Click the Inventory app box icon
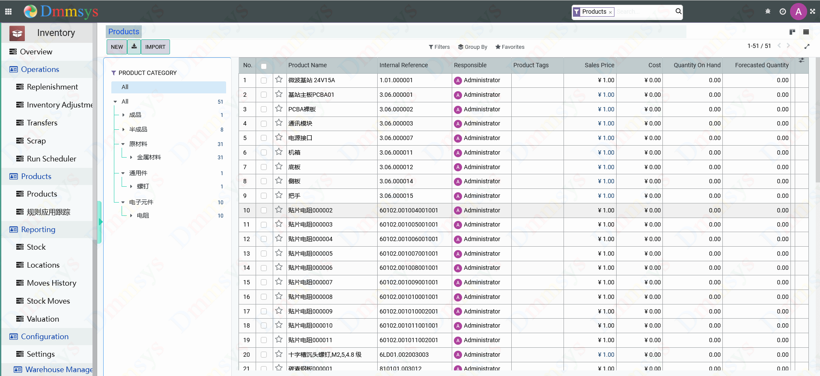Viewport: 820px width, 376px height. coord(18,33)
